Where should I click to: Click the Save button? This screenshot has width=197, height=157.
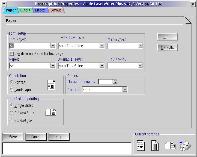pyautogui.click(x=13, y=137)
